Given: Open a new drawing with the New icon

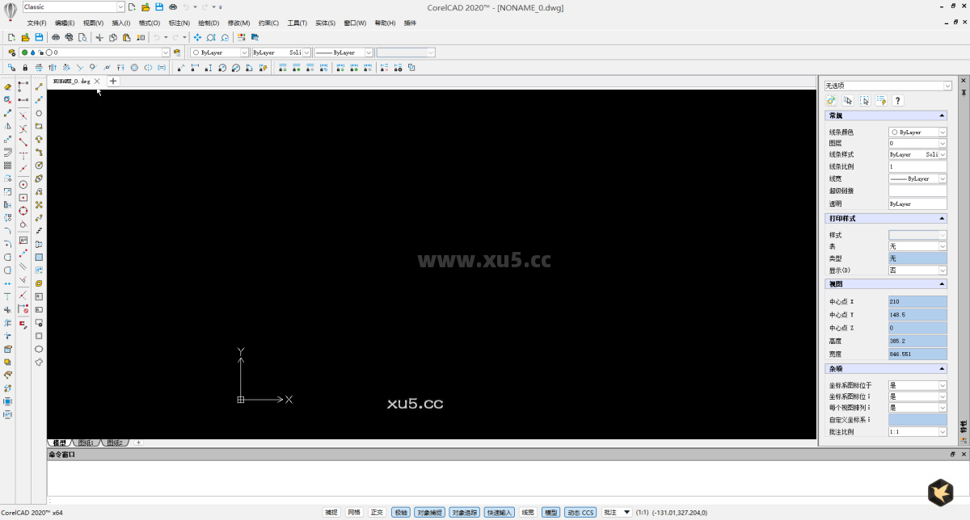Looking at the screenshot, I should click(x=11, y=37).
